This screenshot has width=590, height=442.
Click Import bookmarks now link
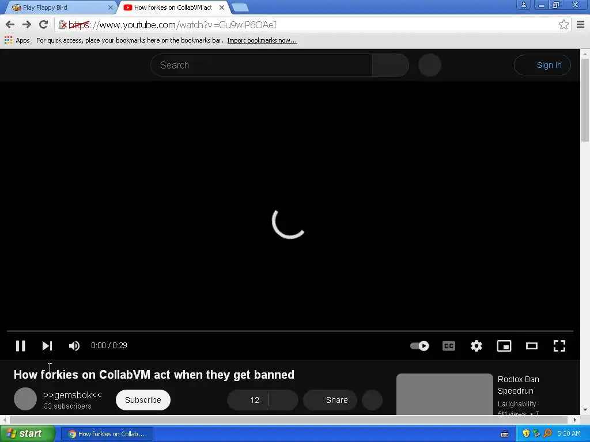[x=262, y=40]
